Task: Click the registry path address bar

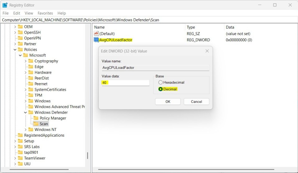Action: 149,20
